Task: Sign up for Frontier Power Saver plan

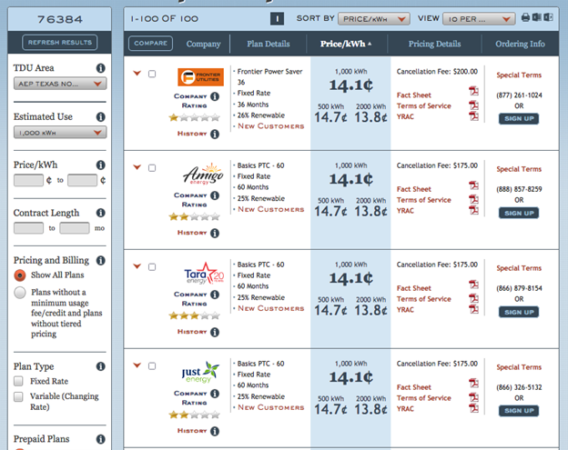Action: click(x=519, y=119)
